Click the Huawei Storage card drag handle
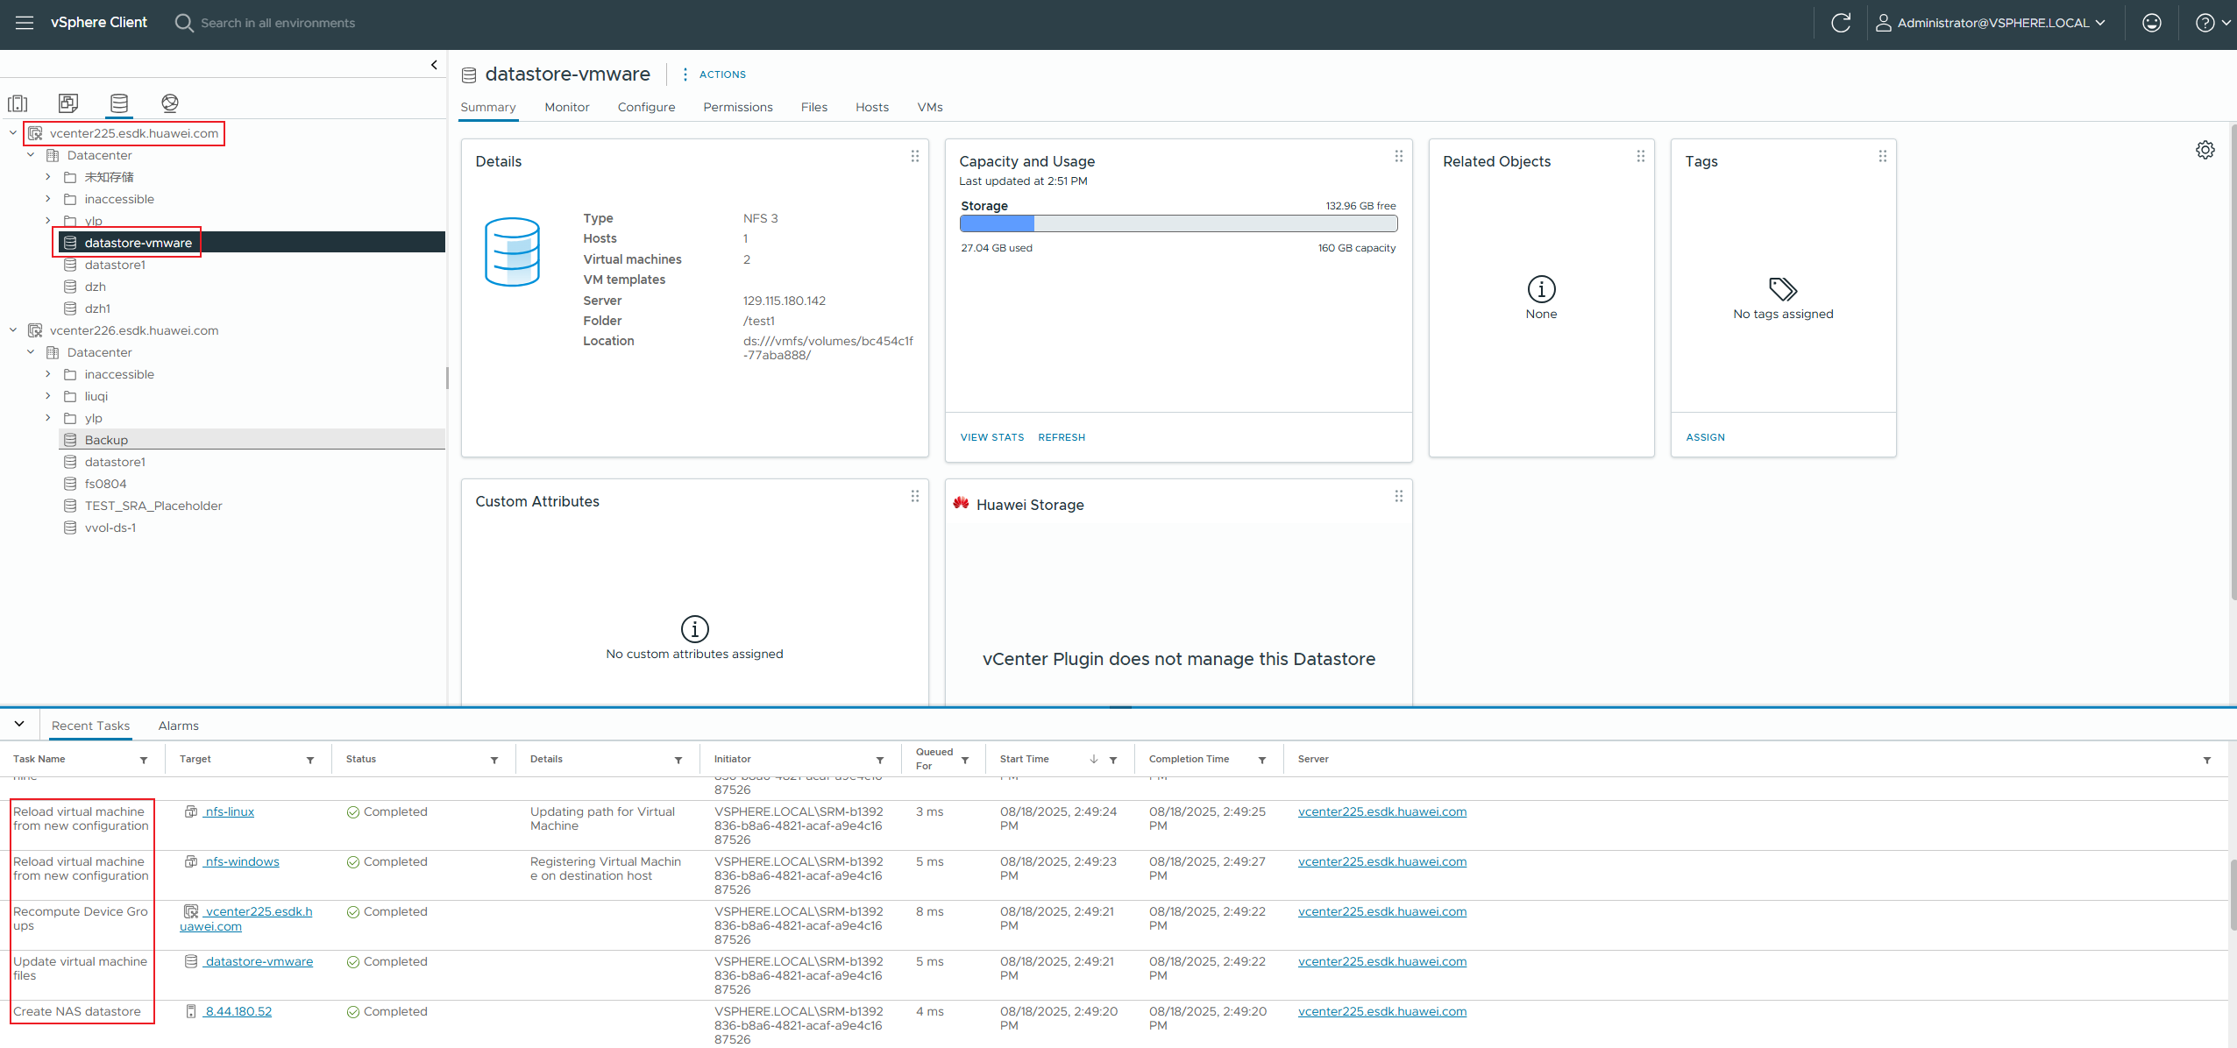Screen dimensions: 2237x1048 [1398, 496]
